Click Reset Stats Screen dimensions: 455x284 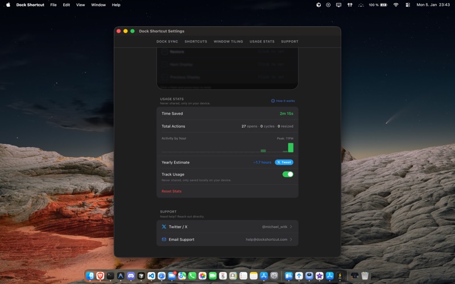(x=172, y=191)
